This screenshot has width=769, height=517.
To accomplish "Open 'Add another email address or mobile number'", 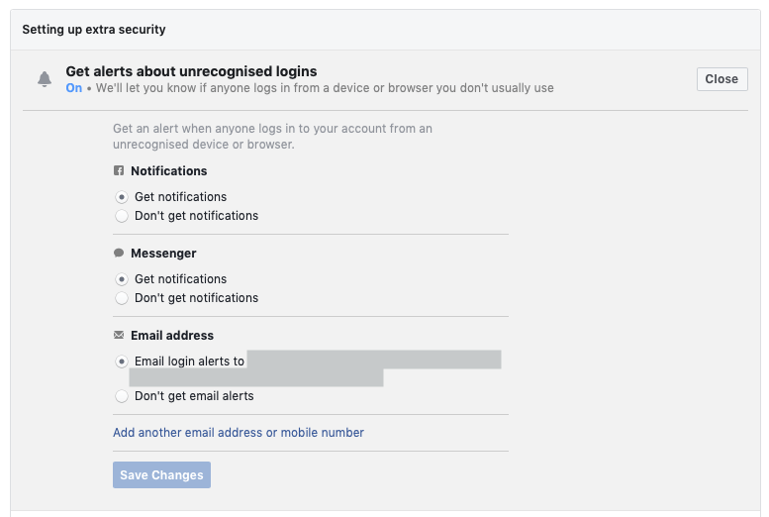I will tap(239, 433).
